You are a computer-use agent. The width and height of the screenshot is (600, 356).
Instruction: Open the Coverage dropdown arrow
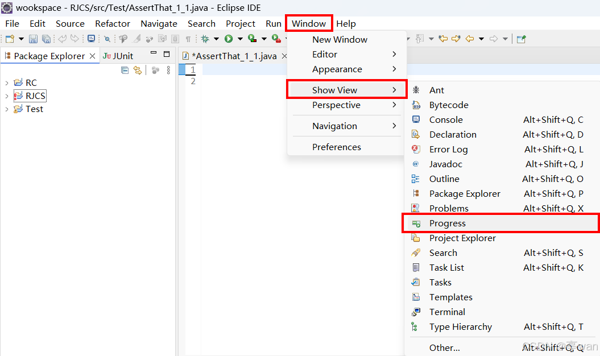pos(264,39)
